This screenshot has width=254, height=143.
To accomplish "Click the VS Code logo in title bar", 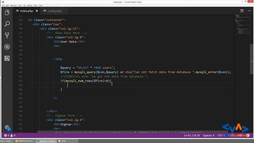I will [x=3, y=2].
